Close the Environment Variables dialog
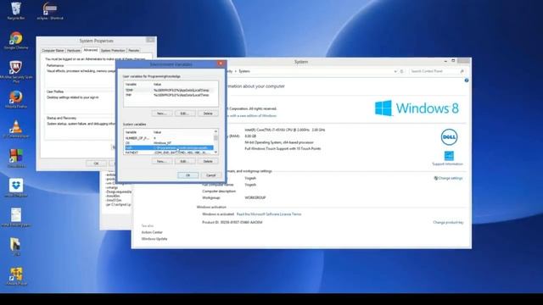Viewport: 543px width, 305px height. (x=221, y=64)
